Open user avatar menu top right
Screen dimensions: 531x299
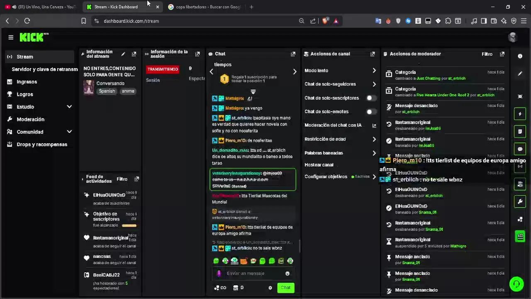pos(513,37)
